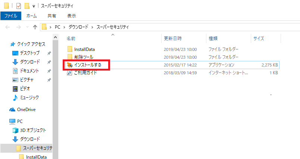Click the navigation pane scroll up arrow
Screen dimensions: 300x159
tap(55, 37)
